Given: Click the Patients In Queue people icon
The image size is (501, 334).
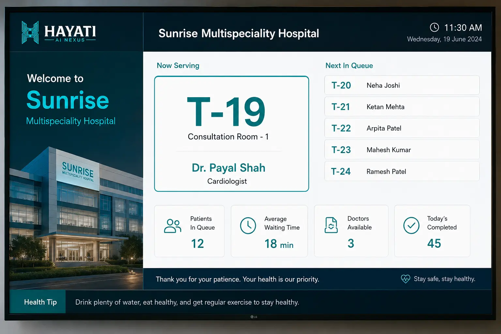Looking at the screenshot, I should pos(173,226).
